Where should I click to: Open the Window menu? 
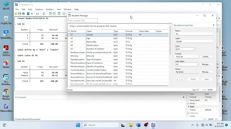[67, 9]
